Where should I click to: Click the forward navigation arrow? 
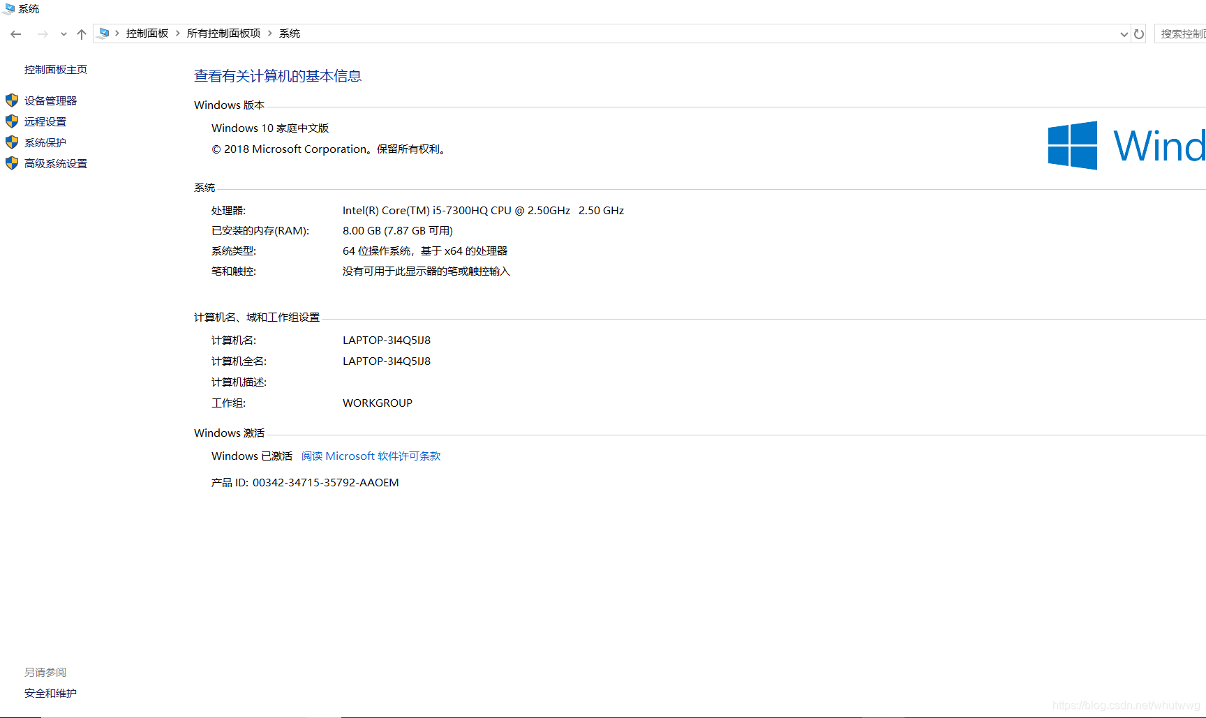pos(43,33)
